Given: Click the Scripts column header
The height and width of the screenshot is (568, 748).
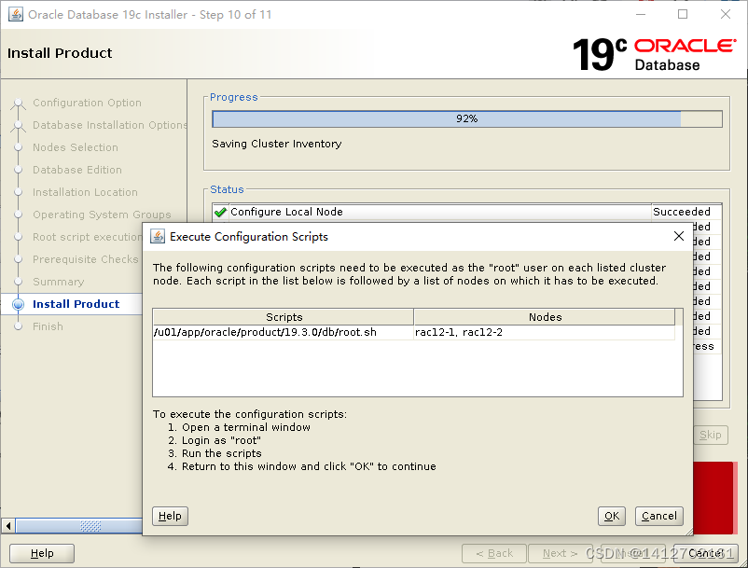Looking at the screenshot, I should pyautogui.click(x=284, y=317).
